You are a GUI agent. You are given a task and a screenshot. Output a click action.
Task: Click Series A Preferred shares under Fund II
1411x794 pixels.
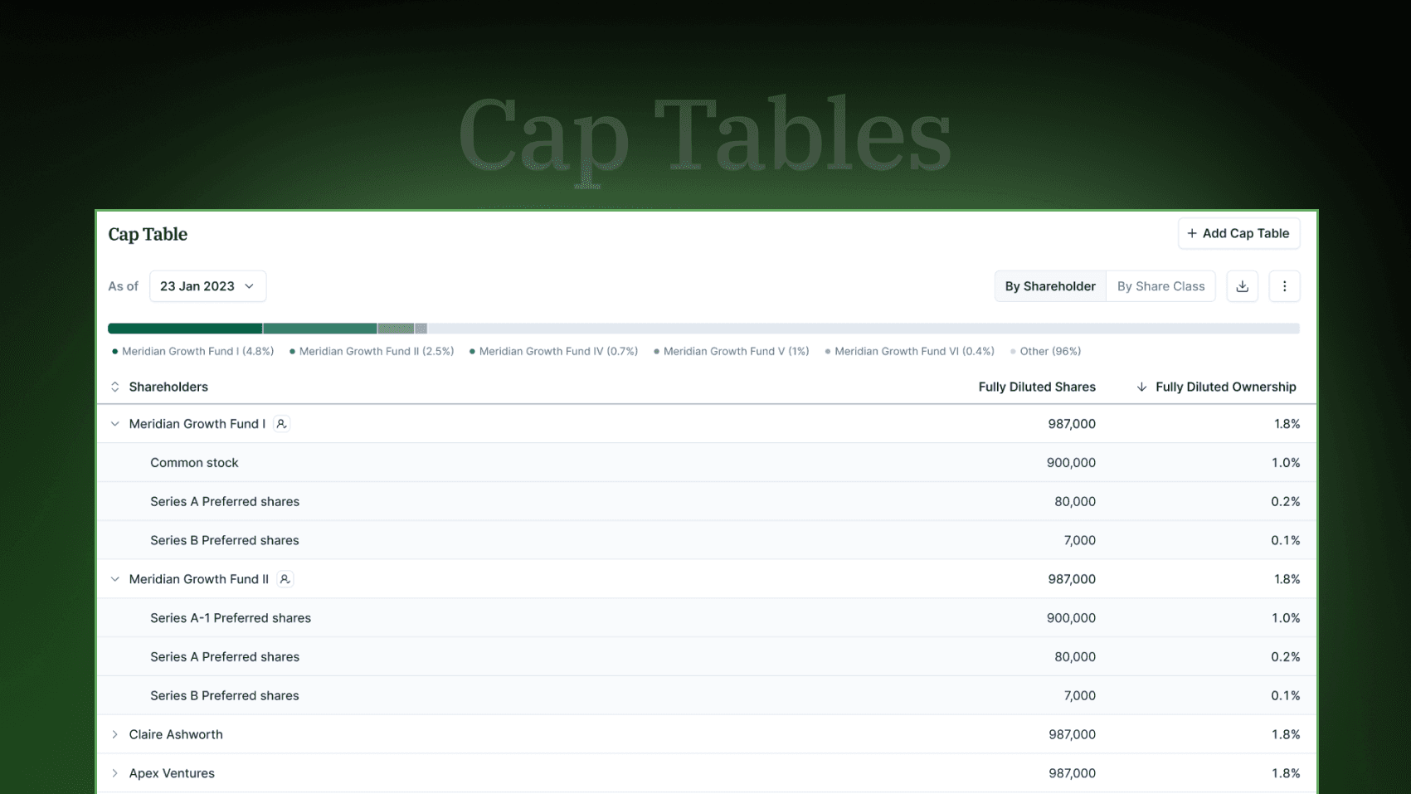click(x=225, y=657)
